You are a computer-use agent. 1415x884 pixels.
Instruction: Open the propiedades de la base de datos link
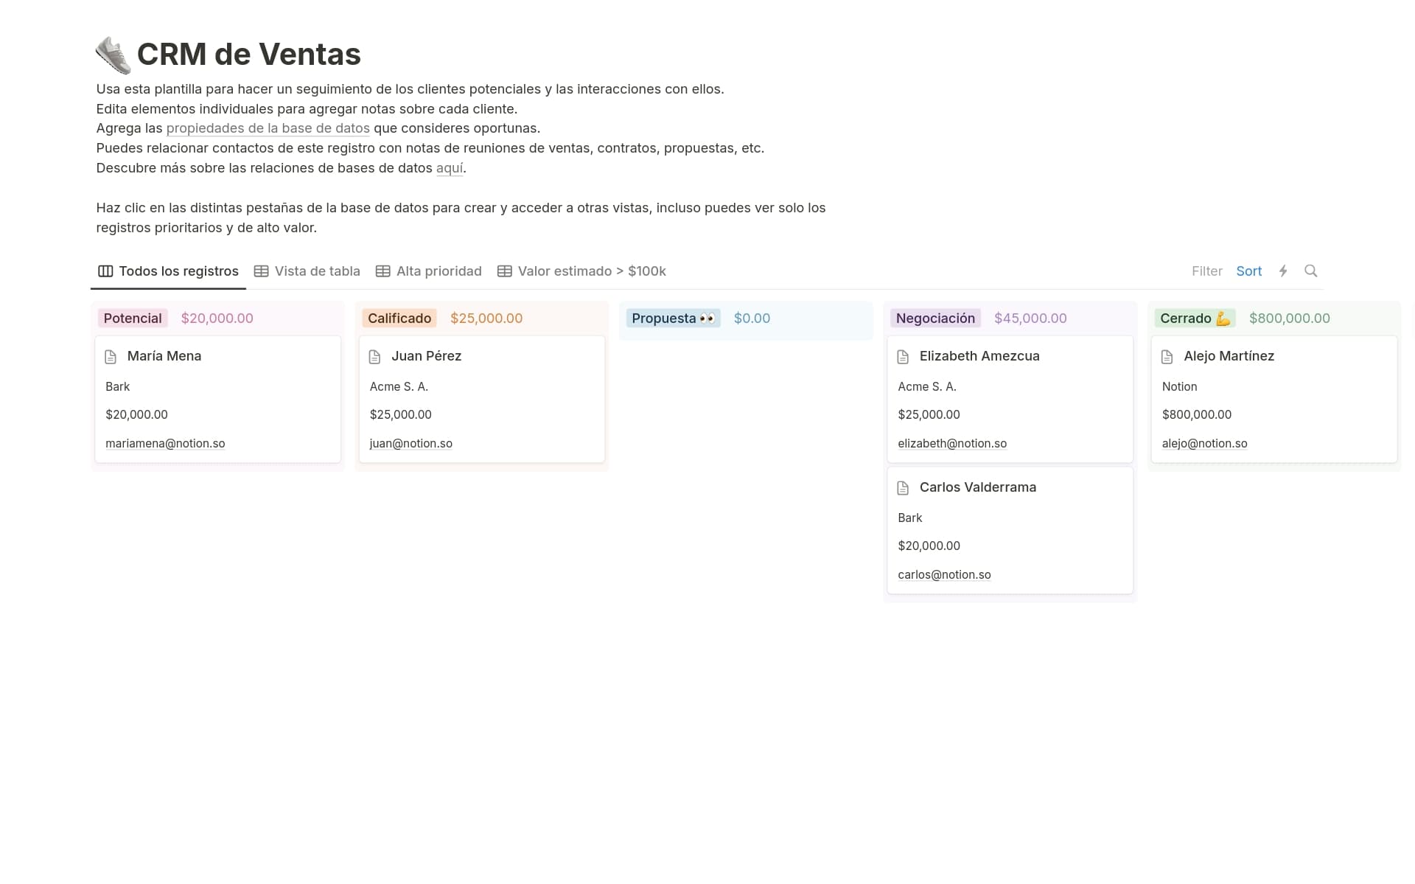[268, 128]
